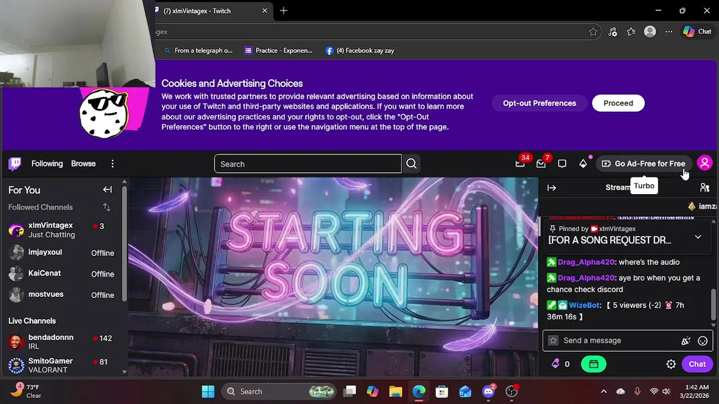Open browser profile avatar
The height and width of the screenshot is (404, 719).
(650, 32)
